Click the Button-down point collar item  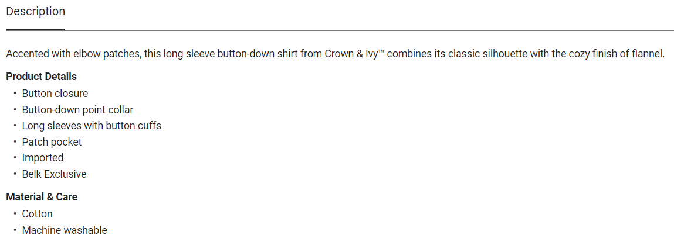[x=77, y=110]
